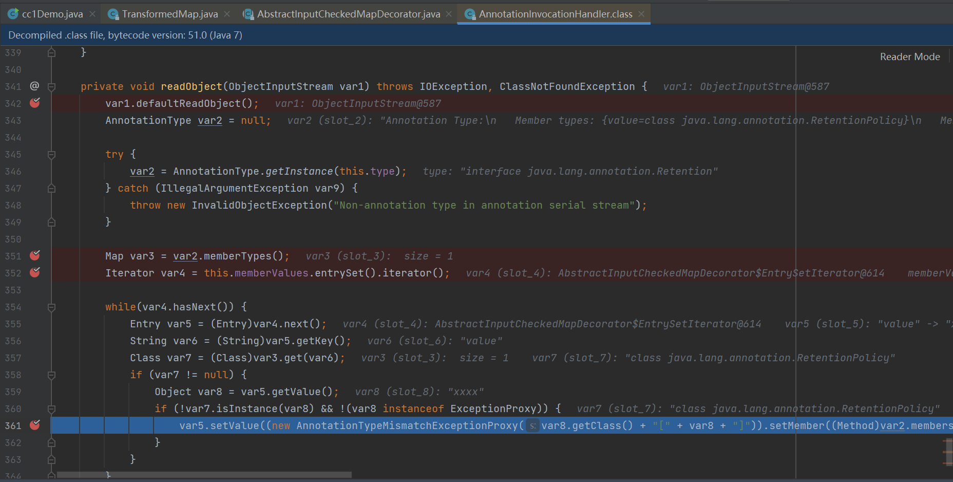
Task: Click the TransformedMap.java file icon
Action: pyautogui.click(x=113, y=14)
